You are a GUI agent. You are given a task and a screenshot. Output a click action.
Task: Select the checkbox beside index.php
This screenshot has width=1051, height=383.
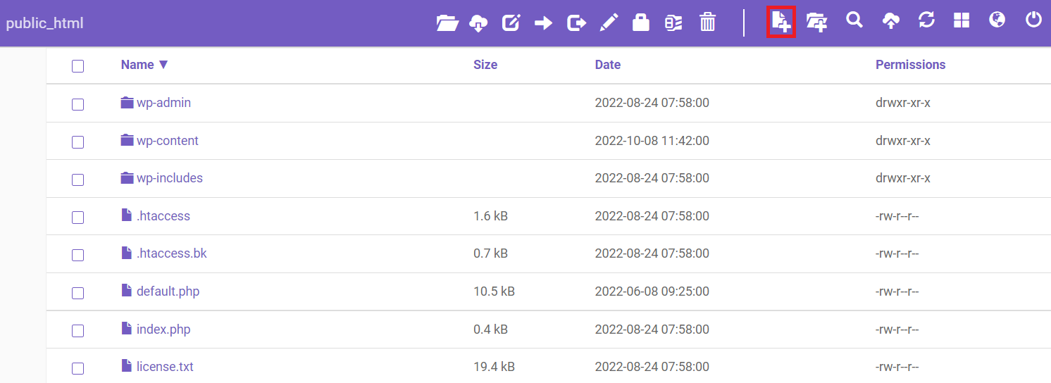[x=77, y=330]
